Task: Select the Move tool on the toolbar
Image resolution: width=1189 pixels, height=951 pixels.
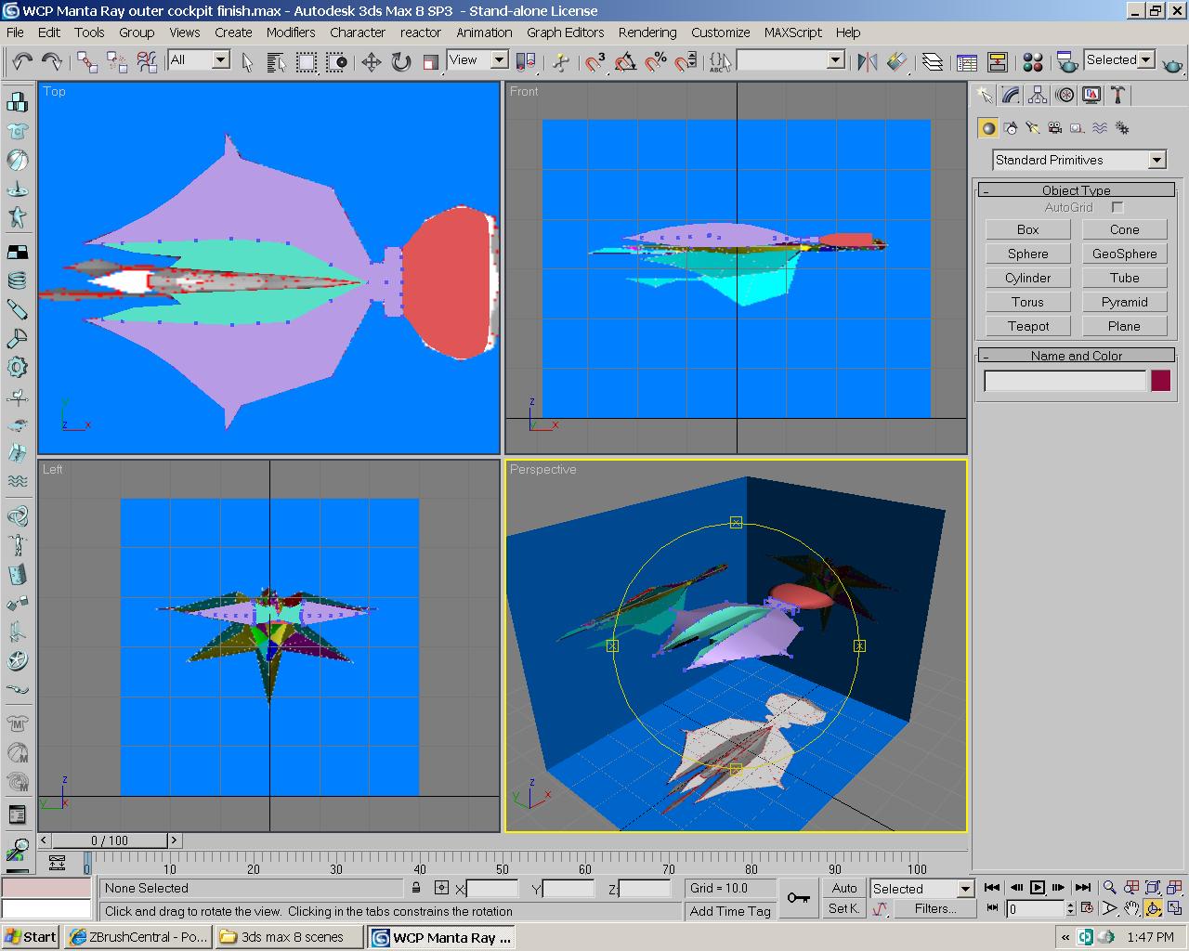Action: pos(372,60)
